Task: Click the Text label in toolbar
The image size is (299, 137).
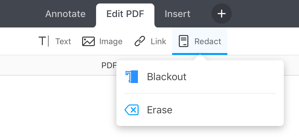Action: point(63,41)
